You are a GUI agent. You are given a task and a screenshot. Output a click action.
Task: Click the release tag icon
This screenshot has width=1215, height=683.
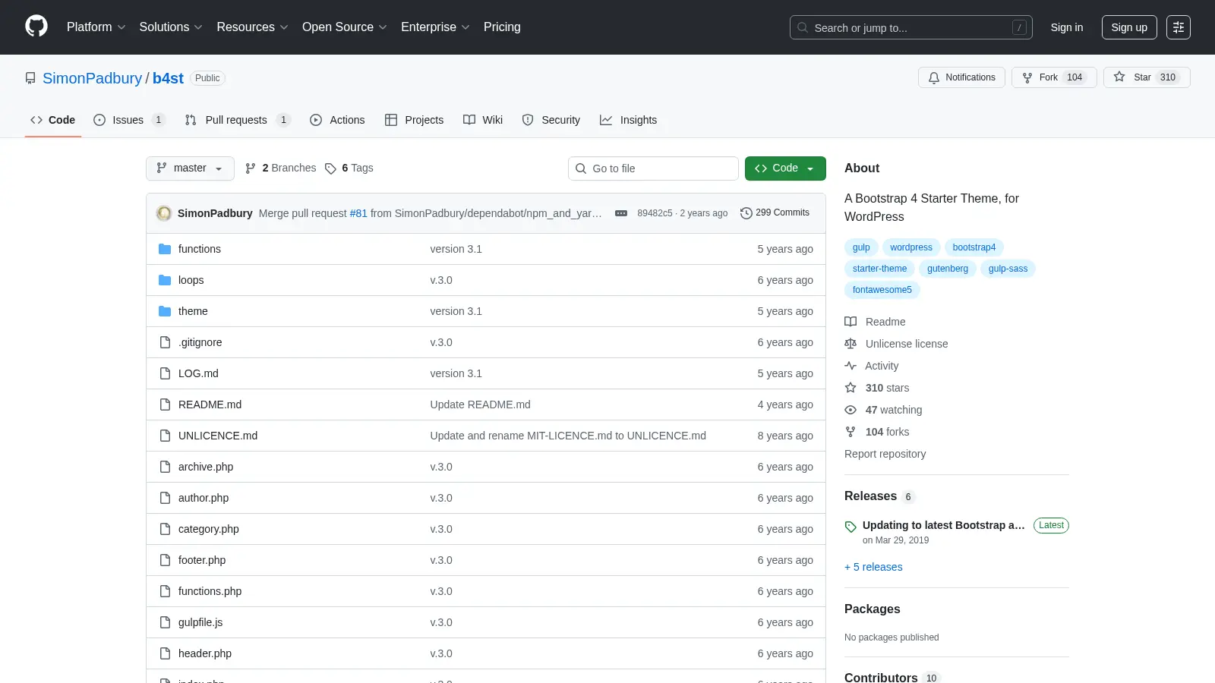tap(850, 527)
